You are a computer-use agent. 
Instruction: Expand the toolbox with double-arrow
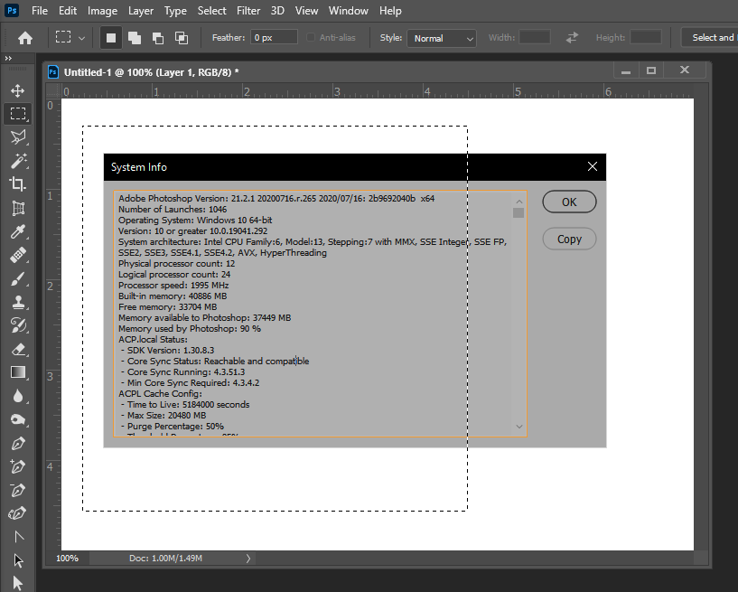coord(8,59)
